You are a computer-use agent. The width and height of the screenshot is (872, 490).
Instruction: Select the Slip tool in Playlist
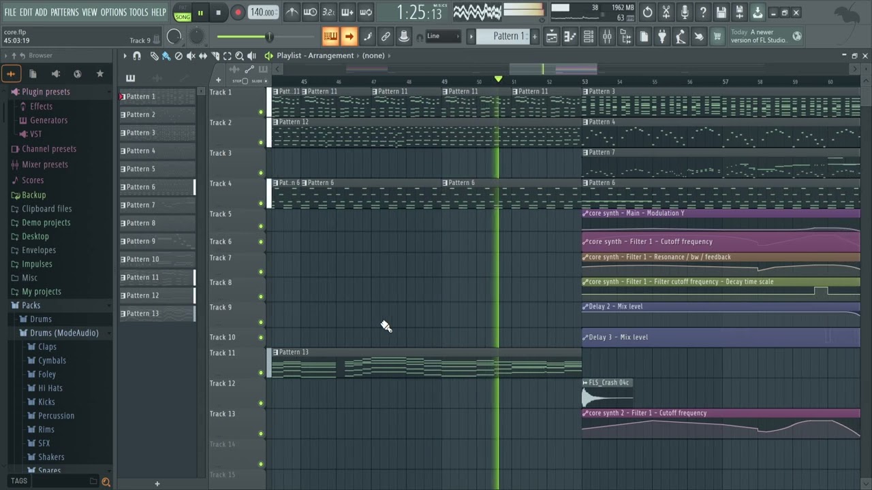[203, 56]
